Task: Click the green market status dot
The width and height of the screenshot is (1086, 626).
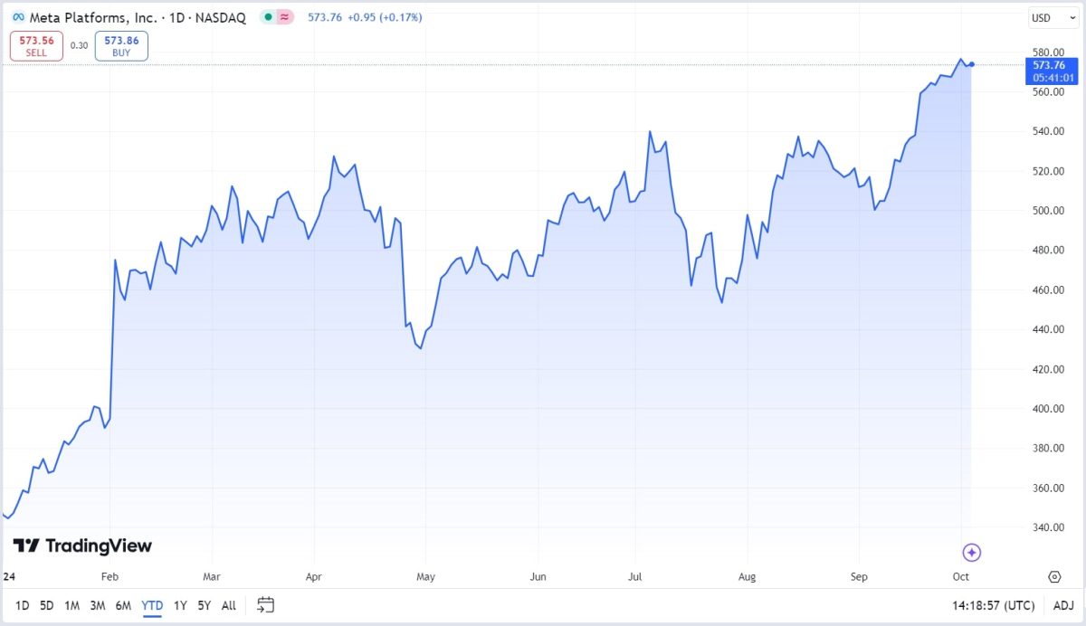Action: 268,17
